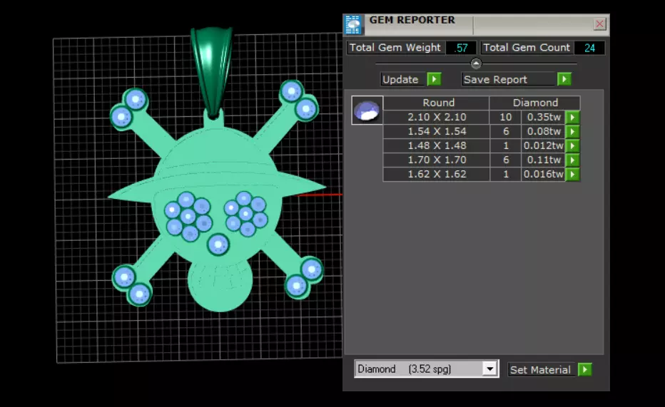The image size is (665, 407).
Task: Select the Diamond column header
Action: [x=535, y=103]
